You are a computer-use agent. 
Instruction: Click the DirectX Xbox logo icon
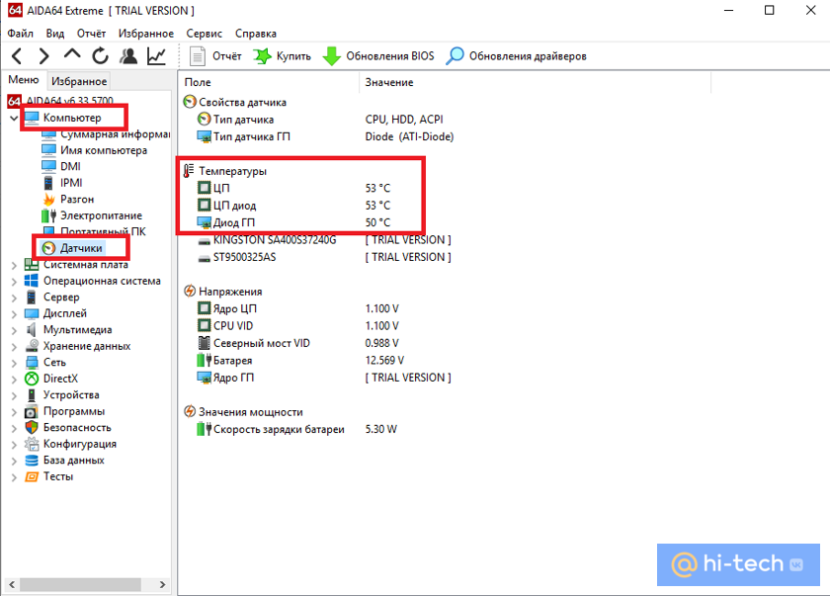coord(32,379)
